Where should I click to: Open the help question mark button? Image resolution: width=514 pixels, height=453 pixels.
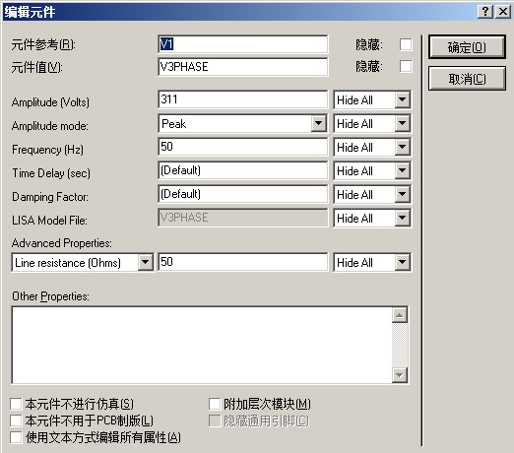[x=485, y=12]
